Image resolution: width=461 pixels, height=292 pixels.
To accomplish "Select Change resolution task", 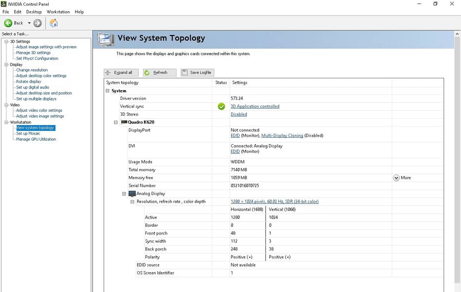I will [x=32, y=70].
